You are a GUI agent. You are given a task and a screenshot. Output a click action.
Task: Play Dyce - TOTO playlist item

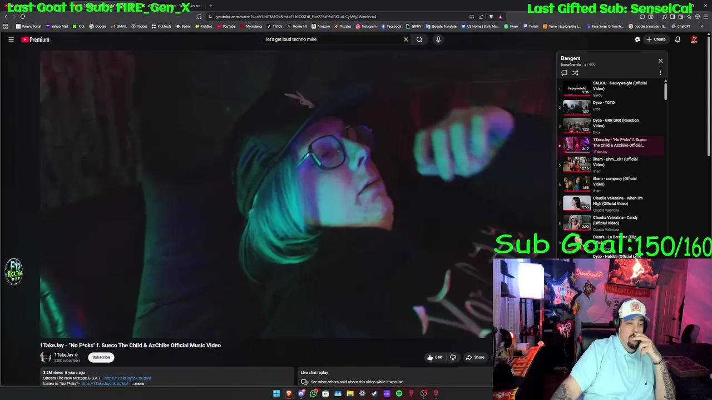(610, 106)
